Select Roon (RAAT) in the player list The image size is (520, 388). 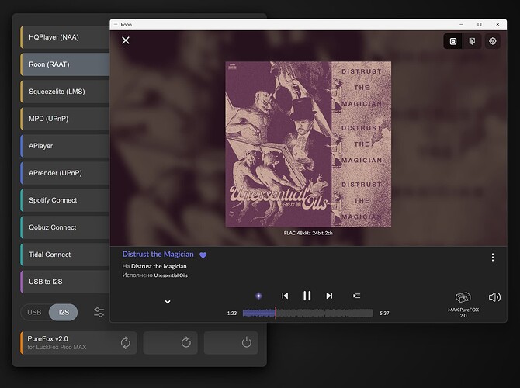[x=66, y=64]
